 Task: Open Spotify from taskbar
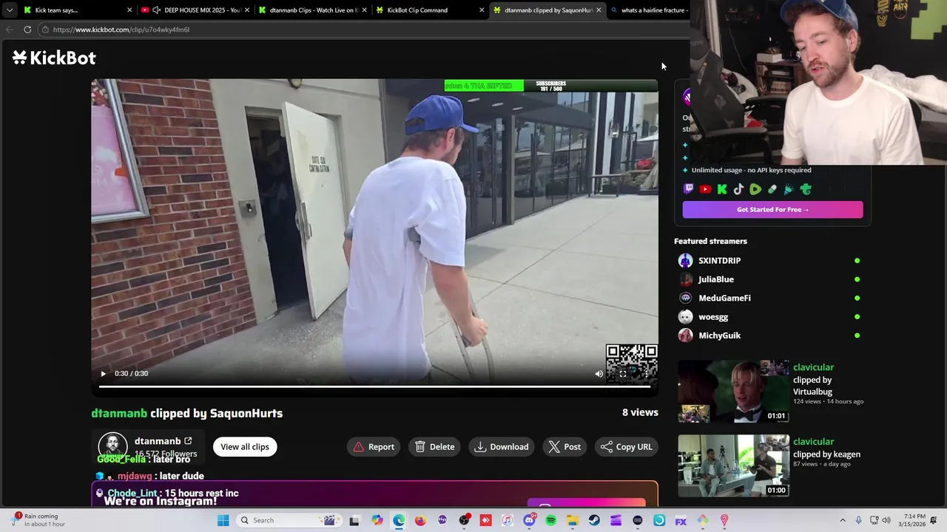tap(550, 520)
